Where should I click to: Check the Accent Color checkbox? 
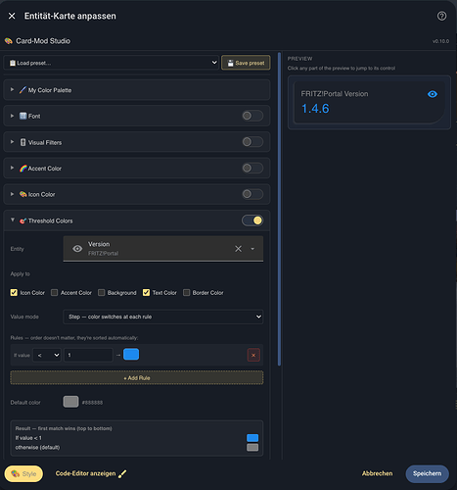54,292
